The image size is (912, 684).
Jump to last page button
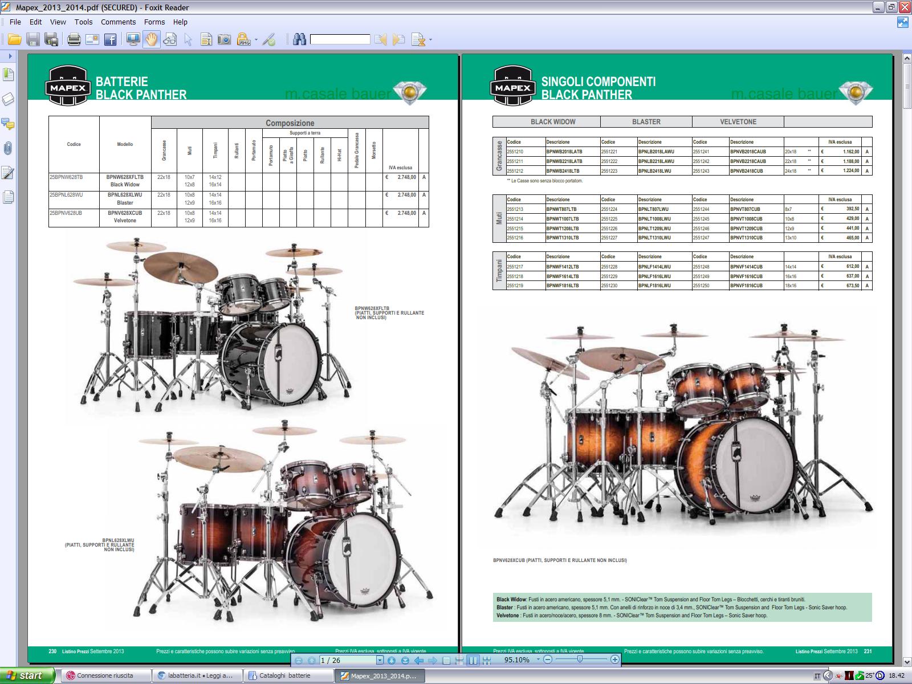(405, 660)
